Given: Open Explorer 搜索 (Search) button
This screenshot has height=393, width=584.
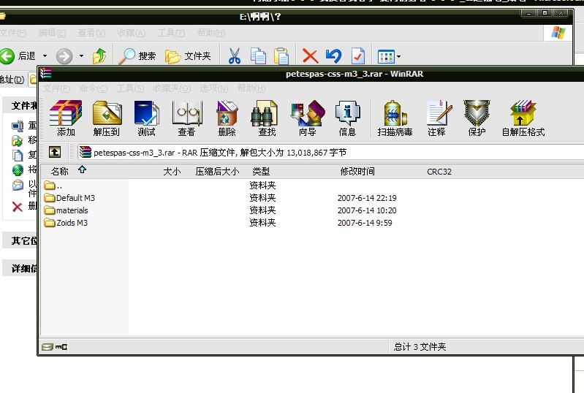Looking at the screenshot, I should click(137, 56).
